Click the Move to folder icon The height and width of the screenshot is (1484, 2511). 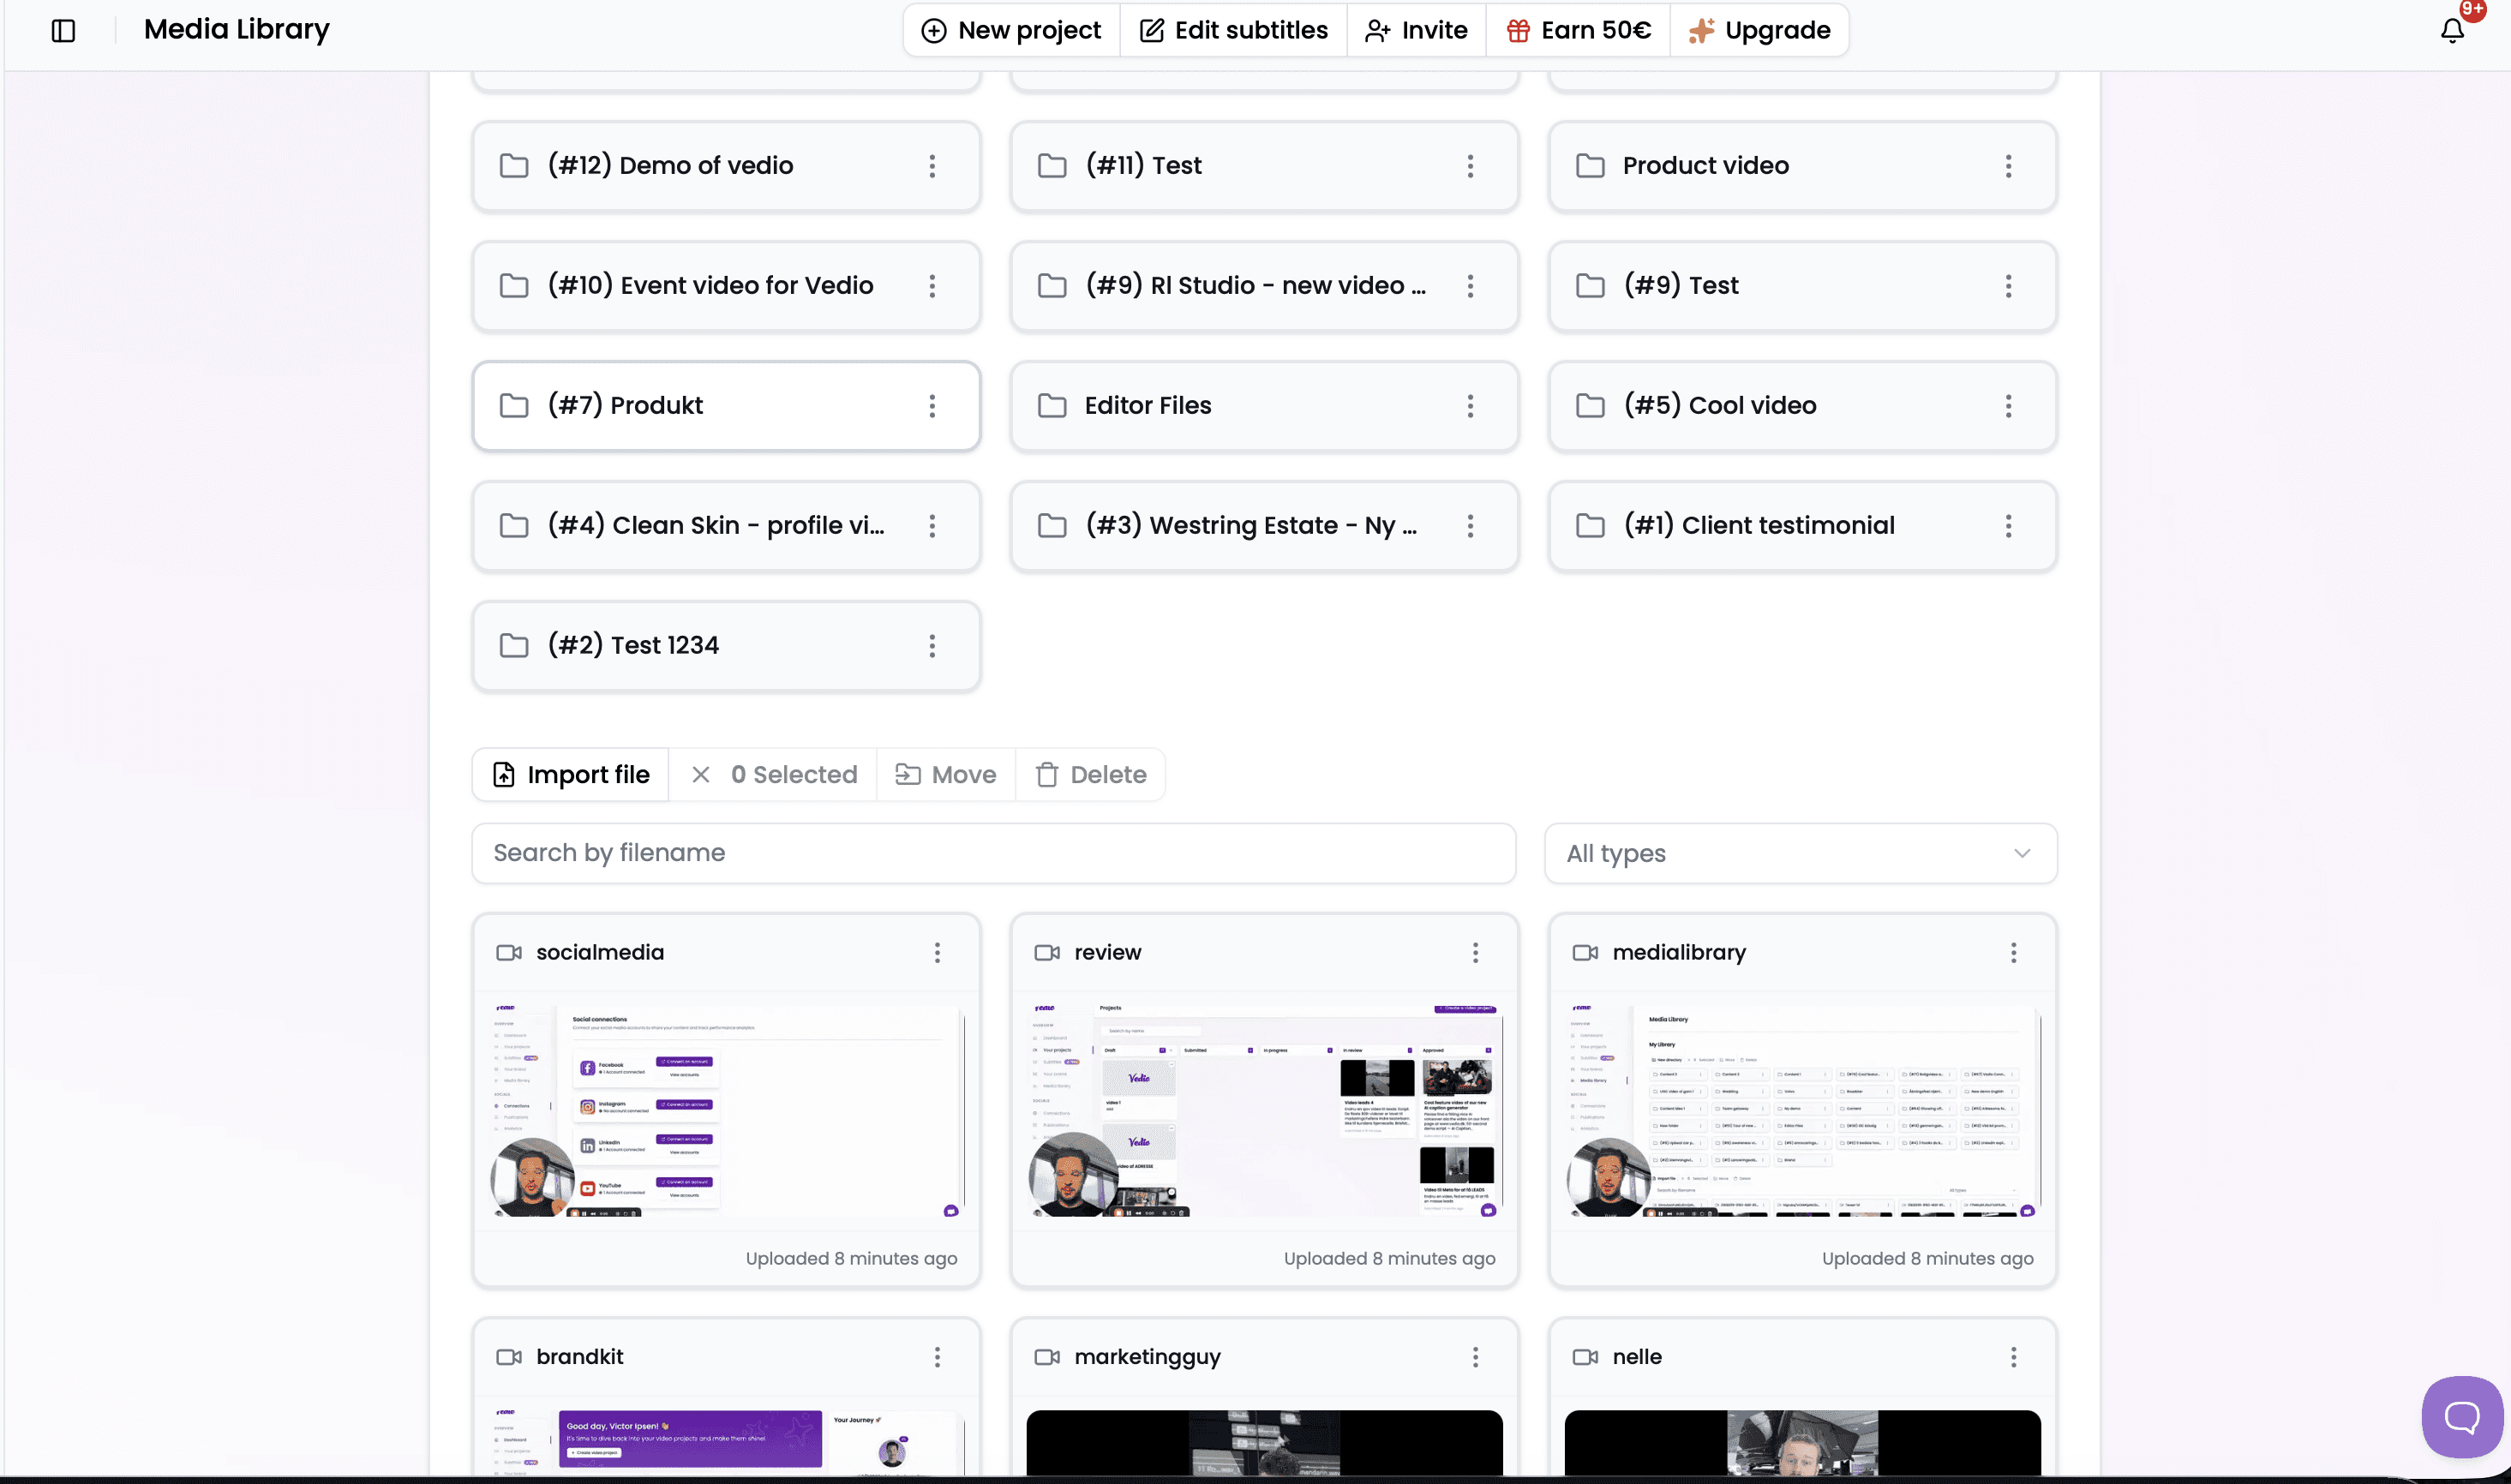(x=907, y=774)
